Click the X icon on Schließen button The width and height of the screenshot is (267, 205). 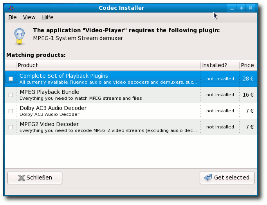[x=22, y=178]
